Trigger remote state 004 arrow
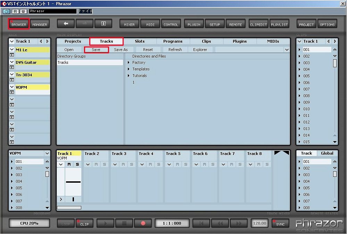This screenshot has height=234, width=347. pos(300,181)
